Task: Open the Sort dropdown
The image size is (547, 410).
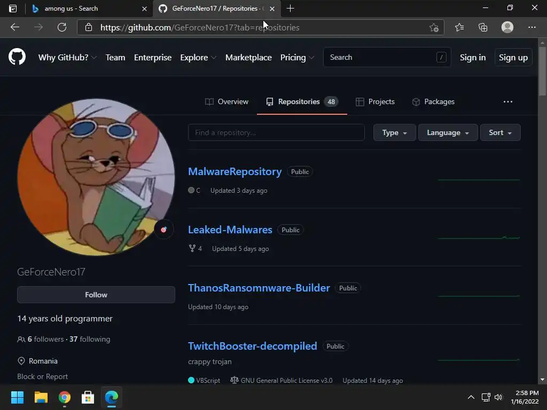Action: click(x=500, y=132)
